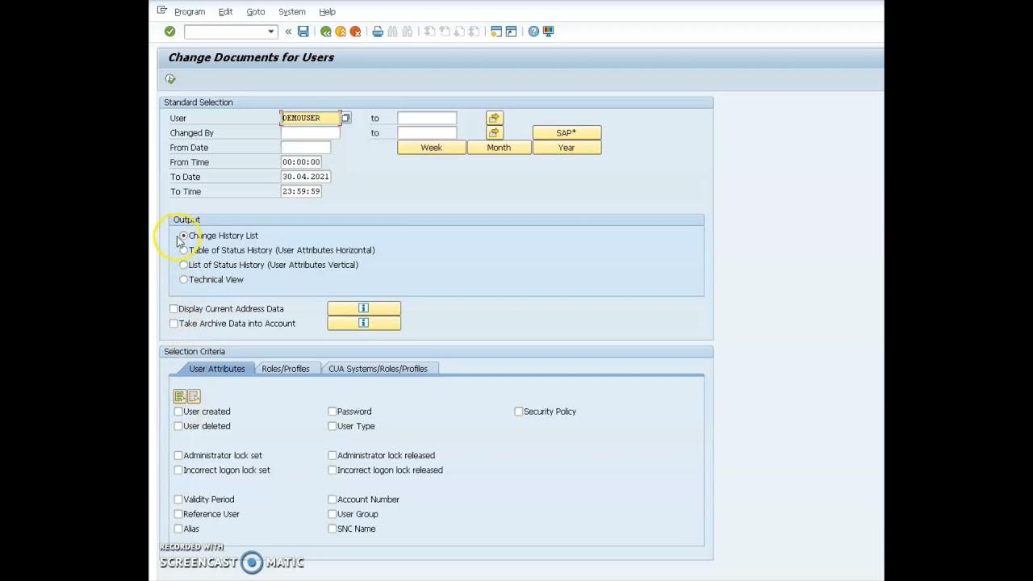Click the Previous Page icon
1033x581 pixels.
point(445,31)
